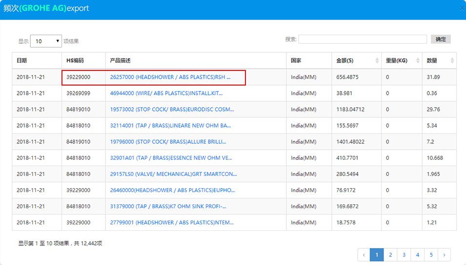Select quantity 10.668 cell
Image resolution: width=466 pixels, height=265 pixels.
tap(439, 158)
